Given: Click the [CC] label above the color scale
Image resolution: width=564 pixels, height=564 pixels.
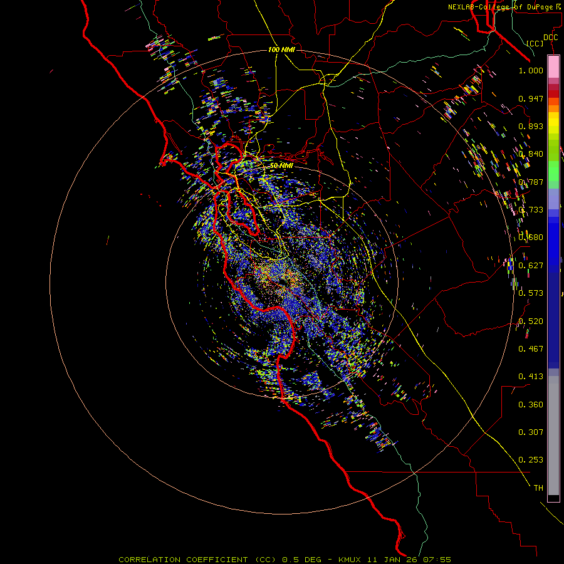Looking at the screenshot, I should click(x=535, y=43).
